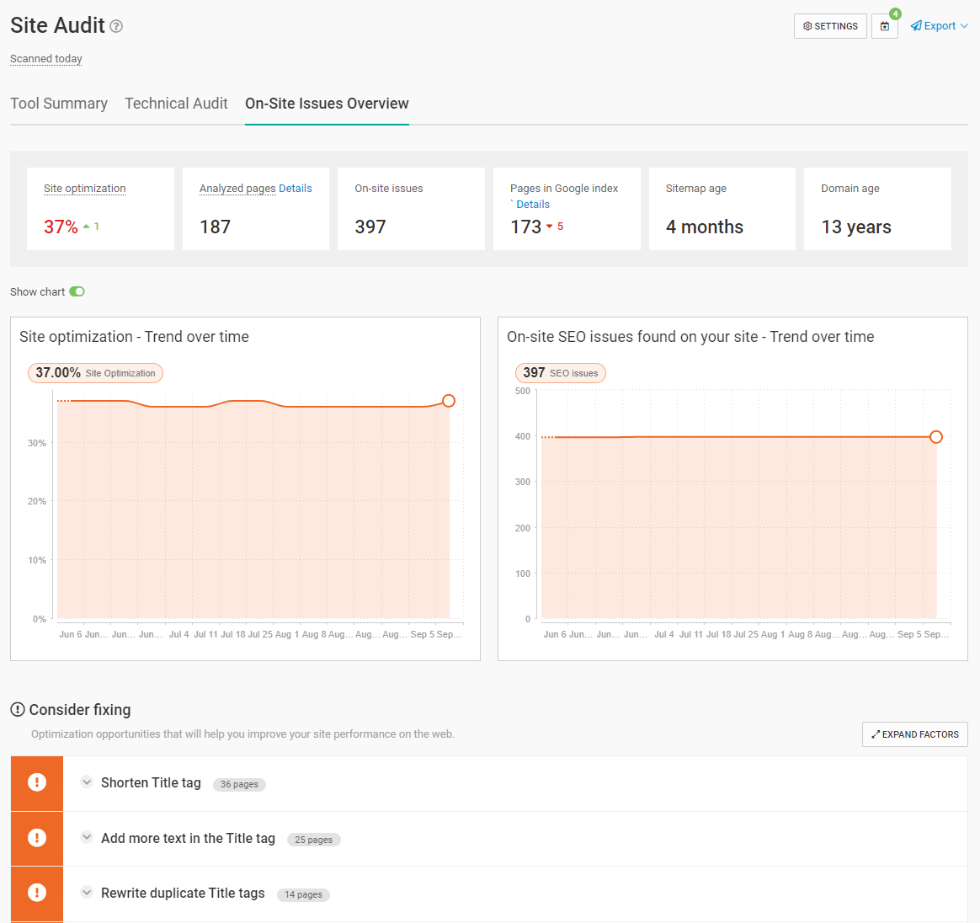Click the warning icon beside Rewrite duplicate Title tags
This screenshot has height=923, width=980.
point(36,893)
